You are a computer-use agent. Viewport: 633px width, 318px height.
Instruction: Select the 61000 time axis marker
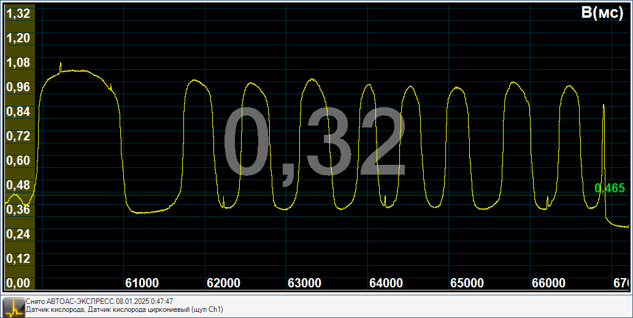tap(142, 283)
